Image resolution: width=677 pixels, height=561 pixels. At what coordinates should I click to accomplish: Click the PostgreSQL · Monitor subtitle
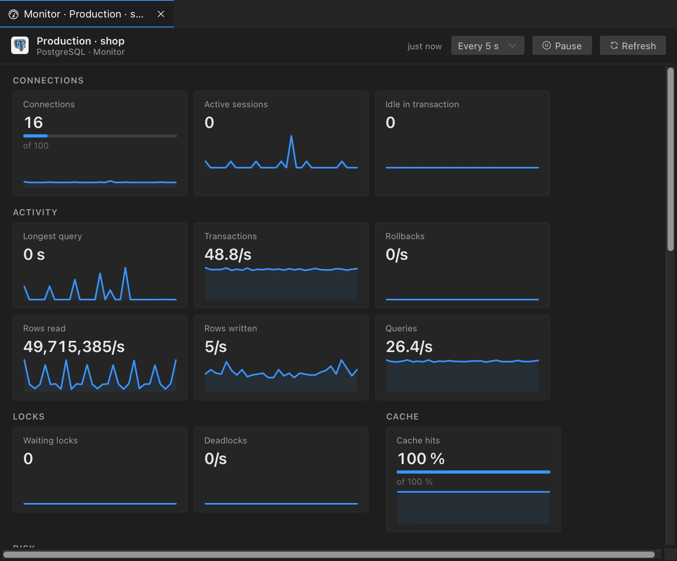point(81,52)
